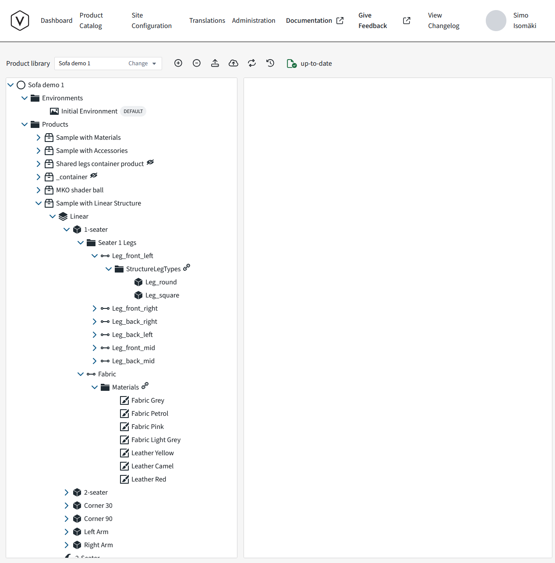
Task: Click the 1-seater cube icon
Action: click(x=77, y=230)
